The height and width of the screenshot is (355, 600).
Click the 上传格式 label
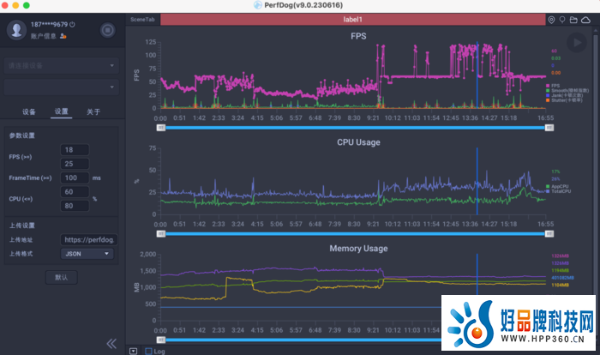coord(21,254)
